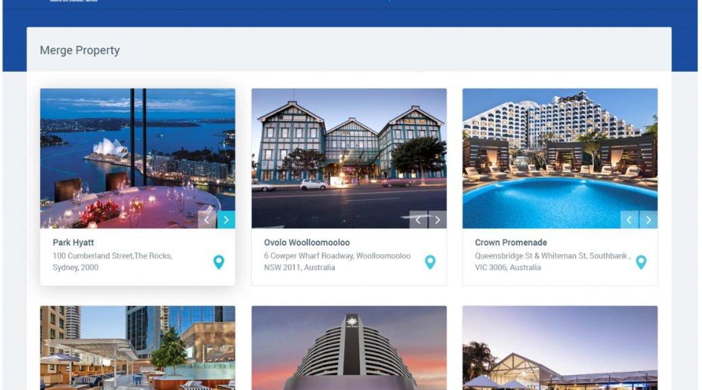Open map pin for Crown Promenade
This screenshot has width=702, height=390.
coord(641,262)
